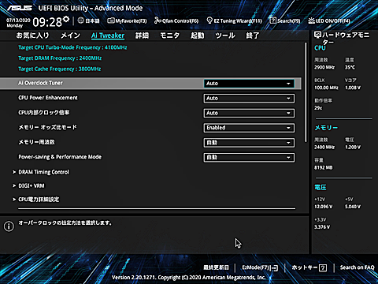Select the CPU Power Enhancement label
378x284 pixels.
(x=48, y=98)
